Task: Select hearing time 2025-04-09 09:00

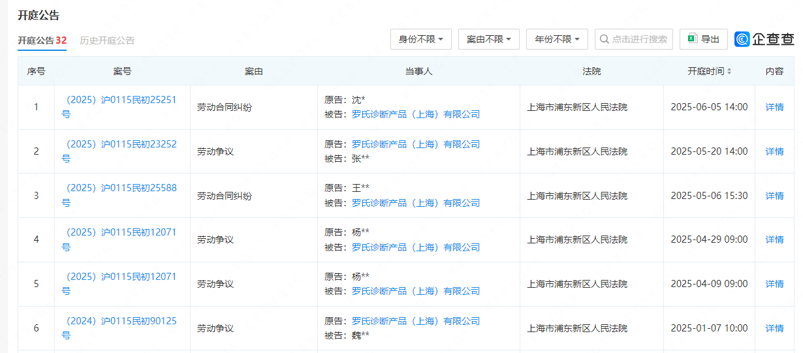Action: pos(709,284)
